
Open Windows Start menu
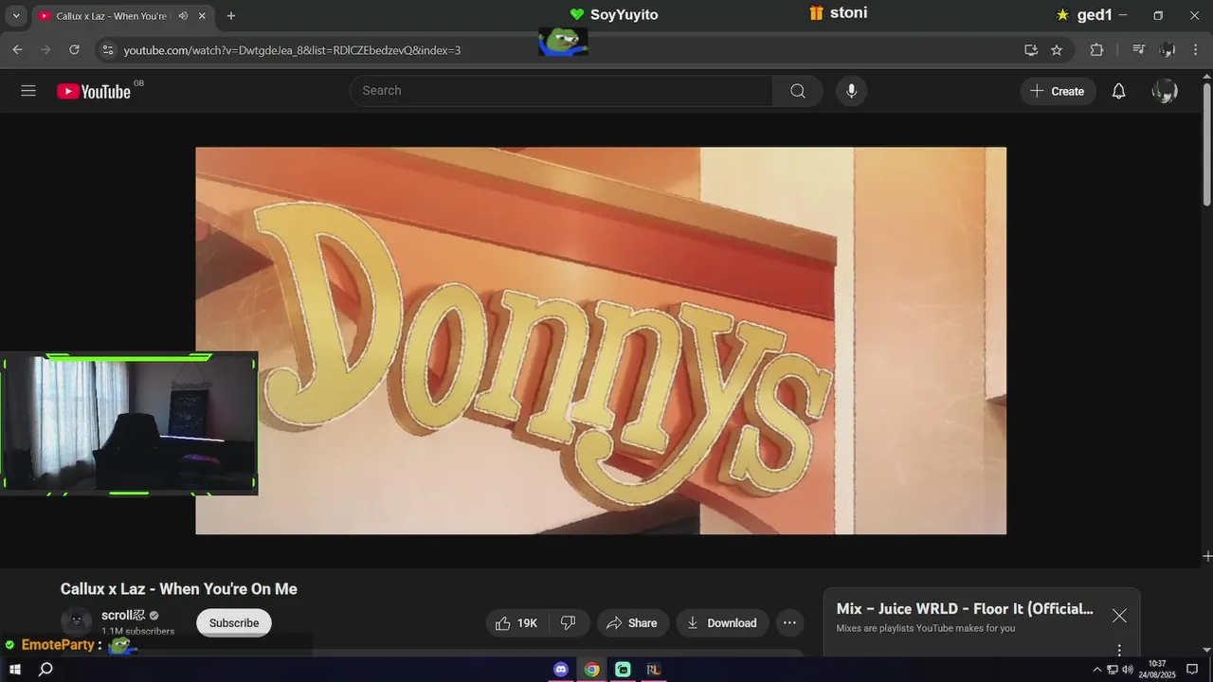pyautogui.click(x=15, y=670)
